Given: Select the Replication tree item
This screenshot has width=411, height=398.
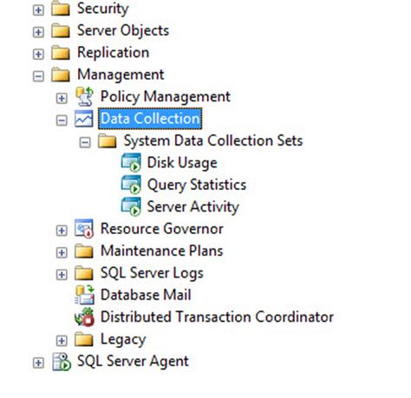Looking at the screenshot, I should (x=113, y=53).
